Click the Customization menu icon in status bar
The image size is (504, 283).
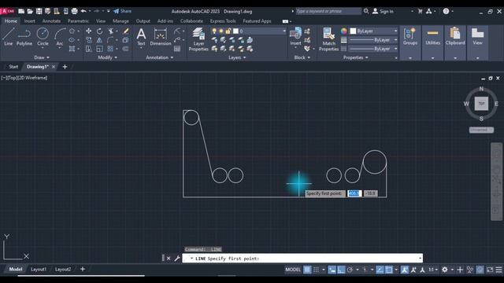coord(498,270)
